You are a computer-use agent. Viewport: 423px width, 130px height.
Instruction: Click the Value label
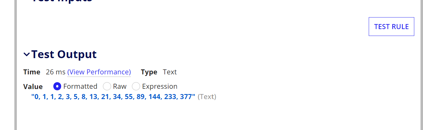(33, 87)
